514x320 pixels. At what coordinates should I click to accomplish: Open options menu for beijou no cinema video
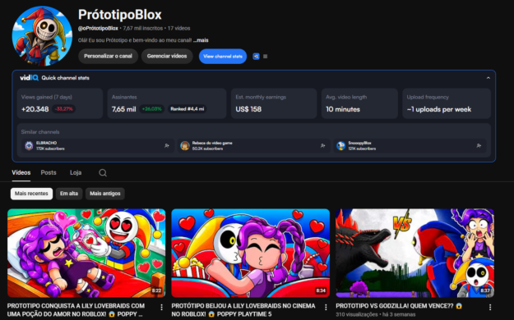click(326, 307)
